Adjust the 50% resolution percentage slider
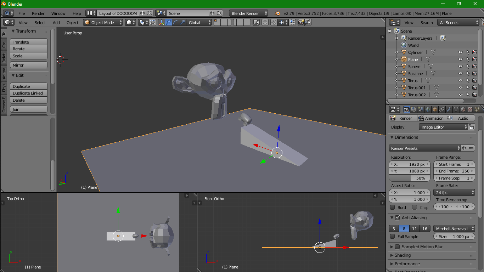 [410, 178]
